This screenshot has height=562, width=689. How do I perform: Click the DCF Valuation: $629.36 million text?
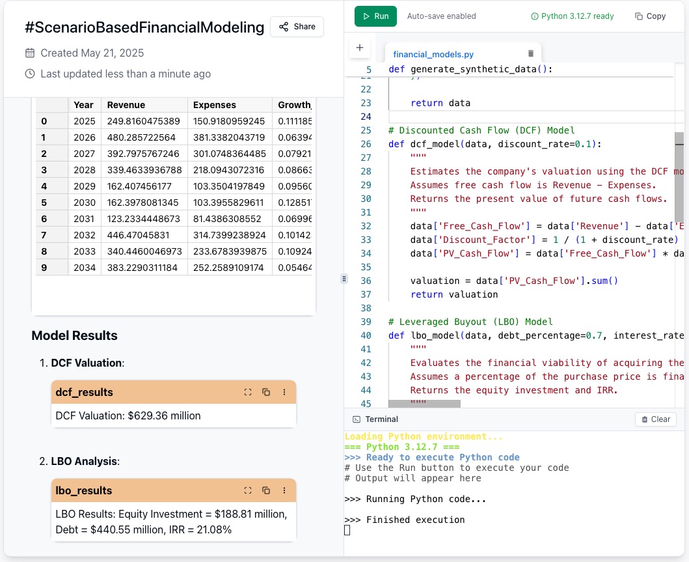pos(128,415)
